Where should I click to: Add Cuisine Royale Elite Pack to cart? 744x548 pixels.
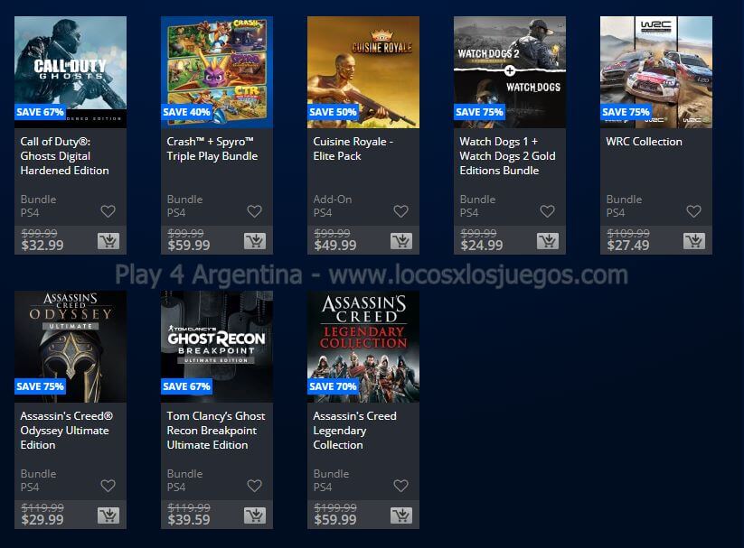coord(401,241)
